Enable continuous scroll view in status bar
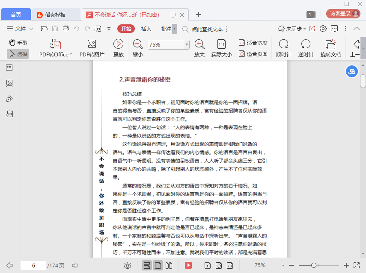This screenshot has width=366, height=273. tap(147, 265)
